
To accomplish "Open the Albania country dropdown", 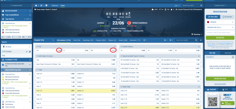I will [220, 22].
